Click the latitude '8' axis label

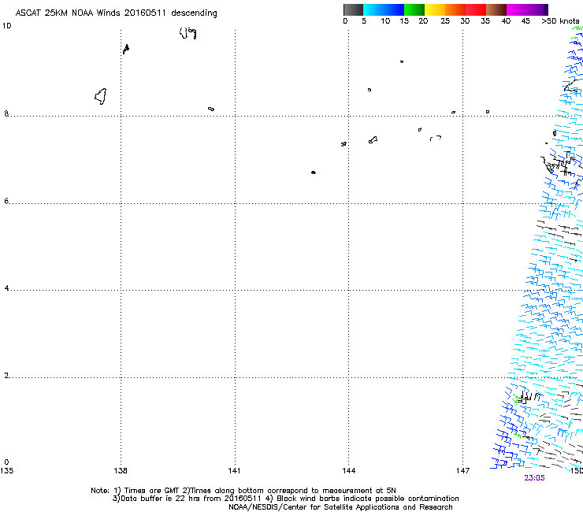point(6,113)
